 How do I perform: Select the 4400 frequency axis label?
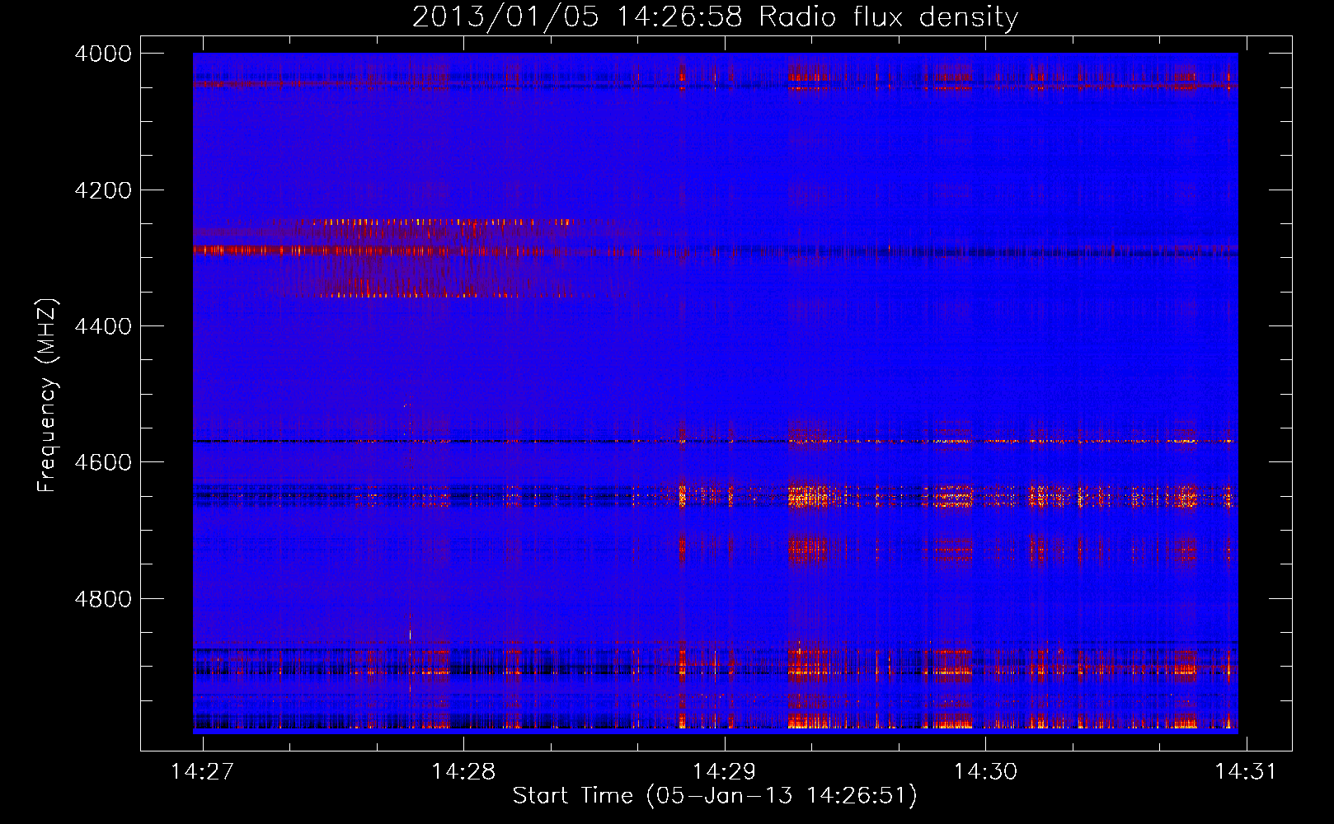(x=103, y=326)
